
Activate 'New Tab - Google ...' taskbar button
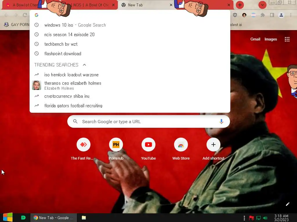point(54,218)
